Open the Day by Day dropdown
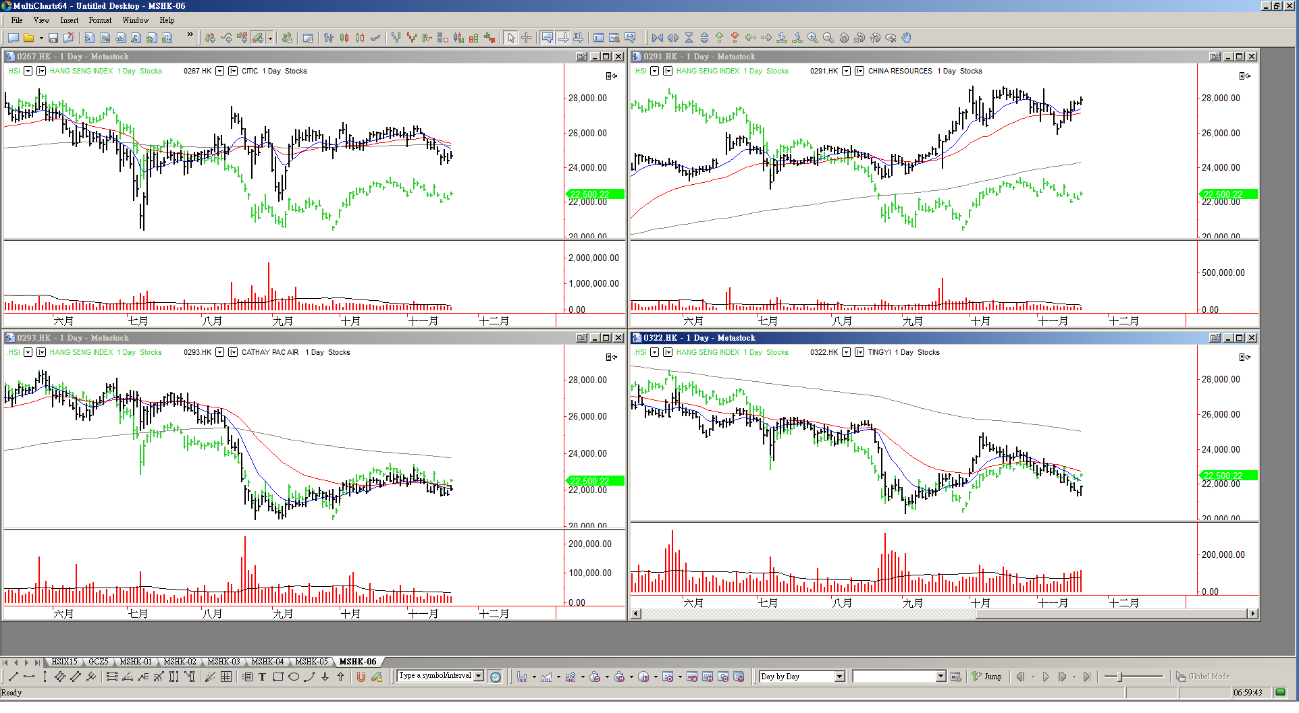Image resolution: width=1299 pixels, height=713 pixels. 839,677
